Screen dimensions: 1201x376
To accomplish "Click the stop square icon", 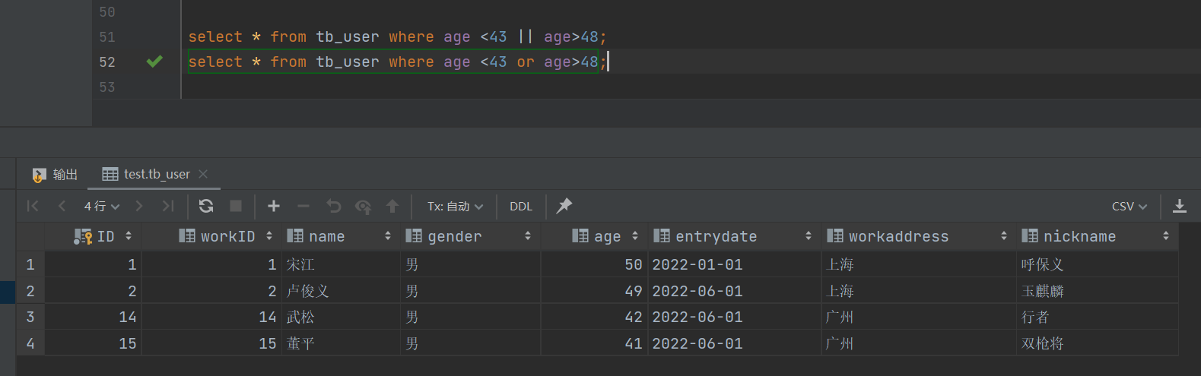I will pyautogui.click(x=236, y=206).
